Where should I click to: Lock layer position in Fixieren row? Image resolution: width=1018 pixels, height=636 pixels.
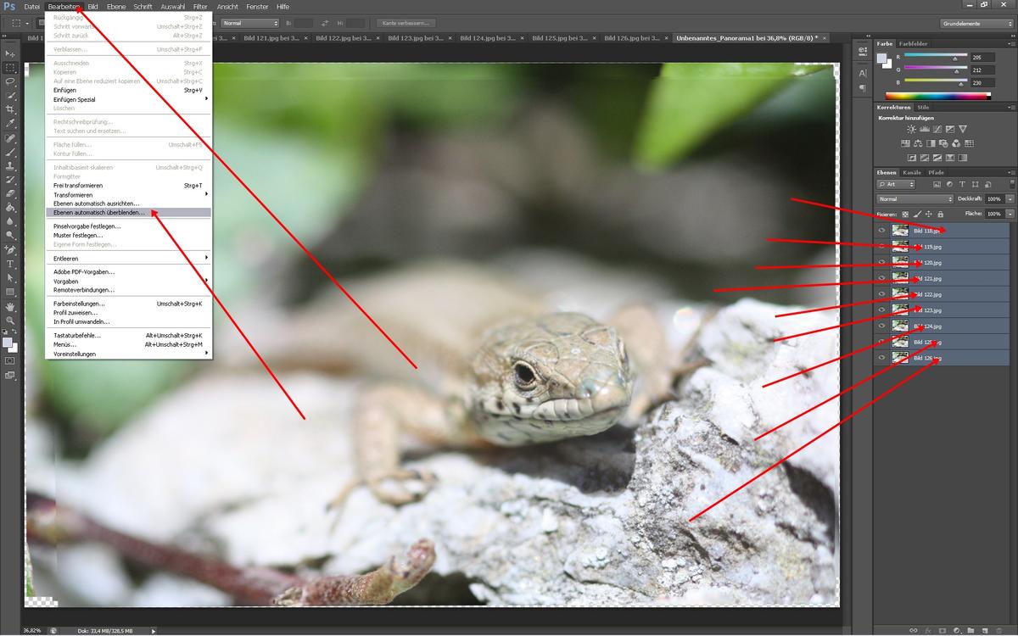929,214
